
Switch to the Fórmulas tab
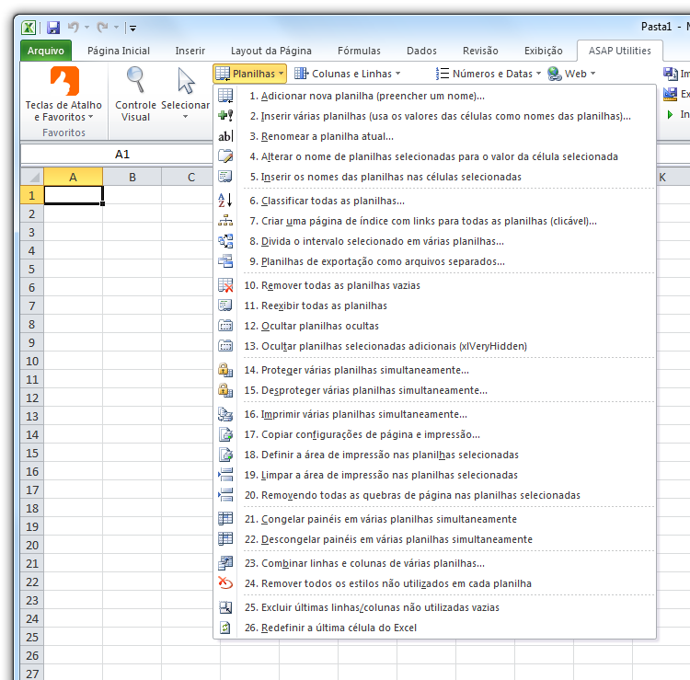tap(359, 51)
